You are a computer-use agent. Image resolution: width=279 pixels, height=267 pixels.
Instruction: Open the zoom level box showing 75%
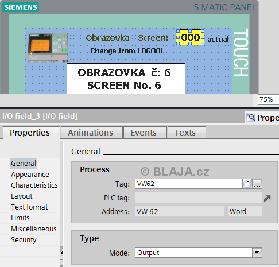(x=268, y=99)
